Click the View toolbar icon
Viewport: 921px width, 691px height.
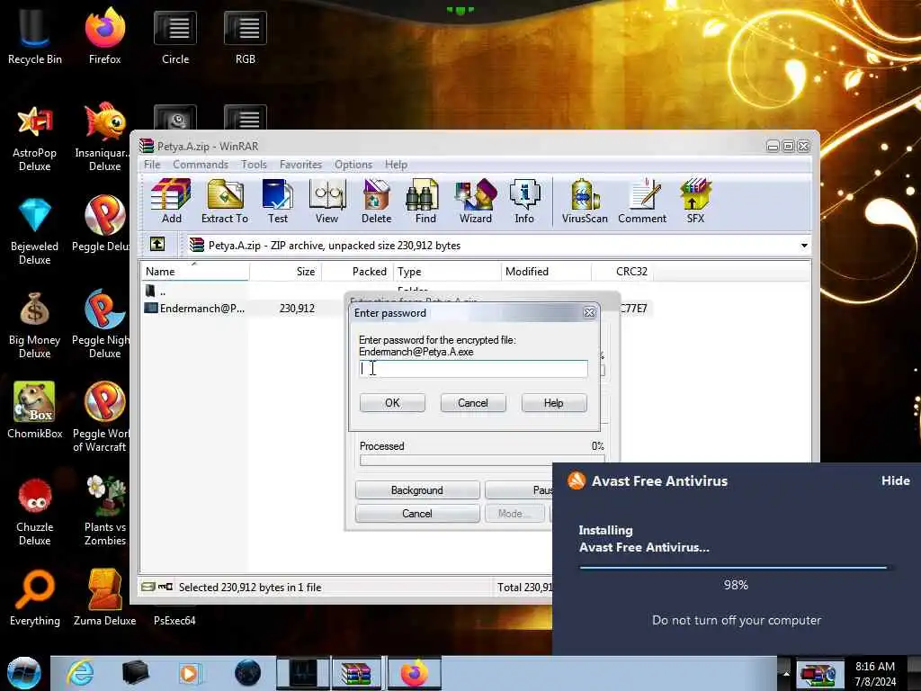[326, 201]
